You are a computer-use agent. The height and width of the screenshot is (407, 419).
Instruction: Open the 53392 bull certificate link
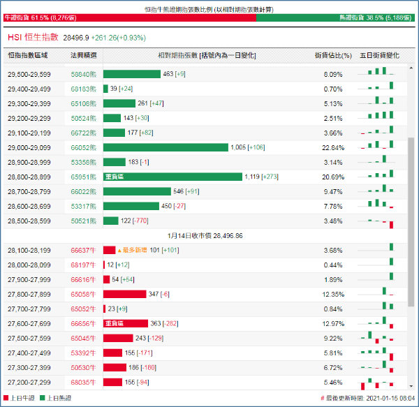click(x=83, y=353)
